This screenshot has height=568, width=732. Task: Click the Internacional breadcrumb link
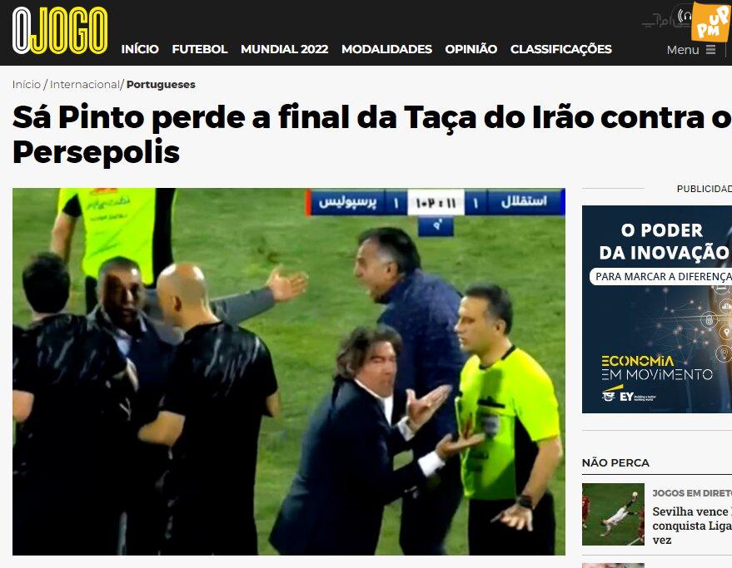pos(84,84)
